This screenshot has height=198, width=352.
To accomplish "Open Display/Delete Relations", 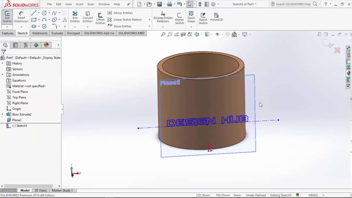I will coord(163,17).
